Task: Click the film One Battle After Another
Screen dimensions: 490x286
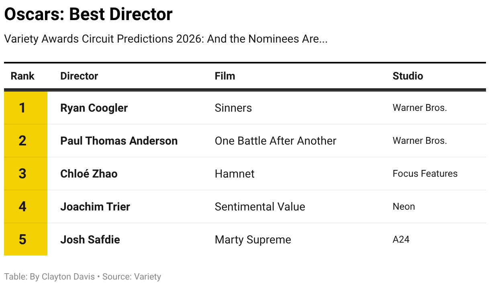Action: pos(276,141)
